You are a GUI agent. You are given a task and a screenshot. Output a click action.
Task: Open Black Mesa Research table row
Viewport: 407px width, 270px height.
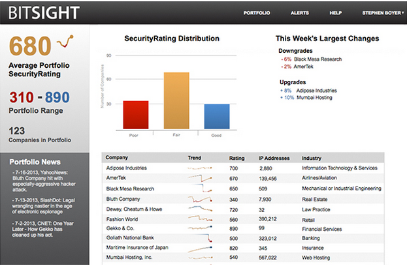(243, 188)
